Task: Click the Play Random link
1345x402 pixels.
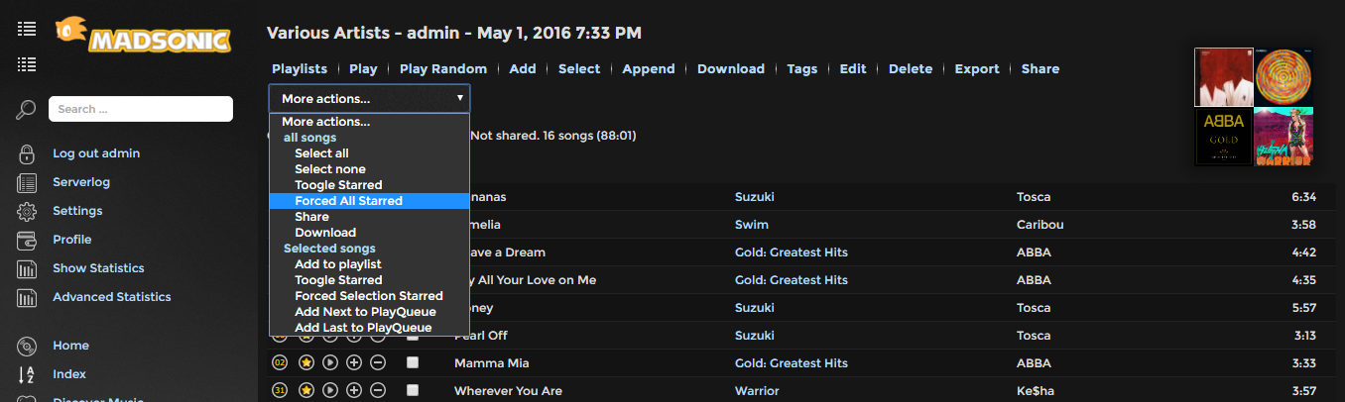Action: 443,69
